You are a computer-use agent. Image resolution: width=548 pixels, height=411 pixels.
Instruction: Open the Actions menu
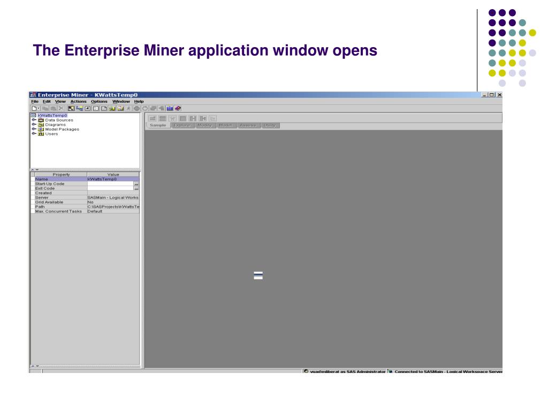pyautogui.click(x=78, y=101)
